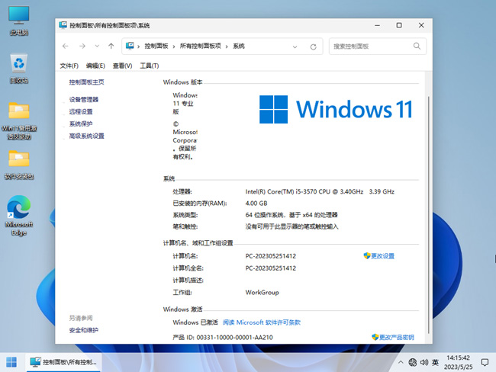The image size is (496, 372).
Task: Open the recent locations chevron
Action: 97,46
